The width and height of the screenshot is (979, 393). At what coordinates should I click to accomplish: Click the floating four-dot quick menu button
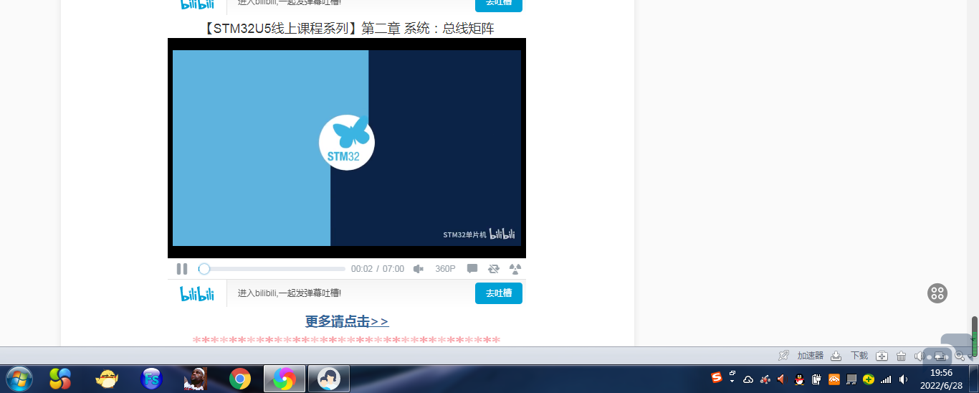(937, 293)
